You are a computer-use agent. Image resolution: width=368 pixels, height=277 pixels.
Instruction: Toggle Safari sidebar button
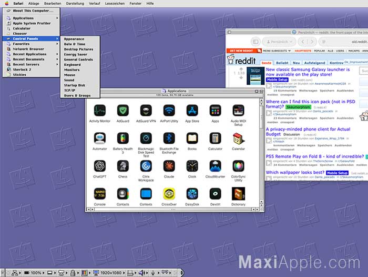pos(255,42)
